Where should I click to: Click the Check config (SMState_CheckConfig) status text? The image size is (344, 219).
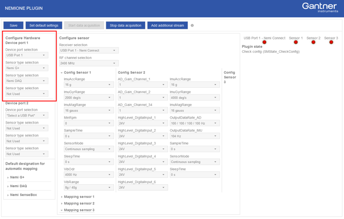(271, 52)
